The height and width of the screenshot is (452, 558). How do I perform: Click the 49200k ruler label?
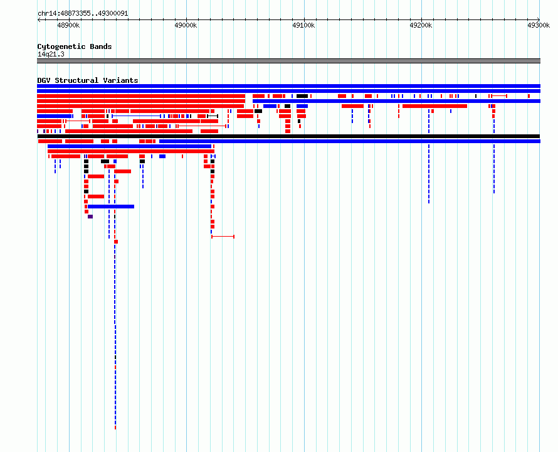pos(421,25)
